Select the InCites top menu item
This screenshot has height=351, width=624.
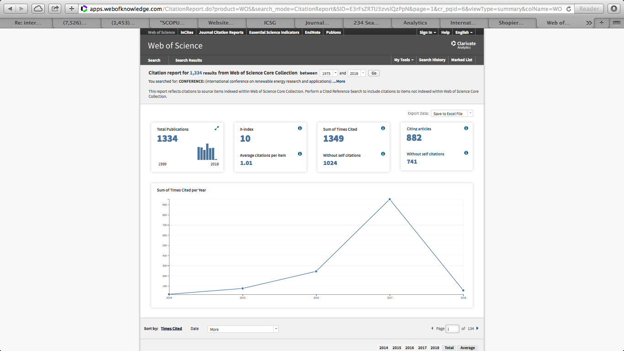point(187,32)
